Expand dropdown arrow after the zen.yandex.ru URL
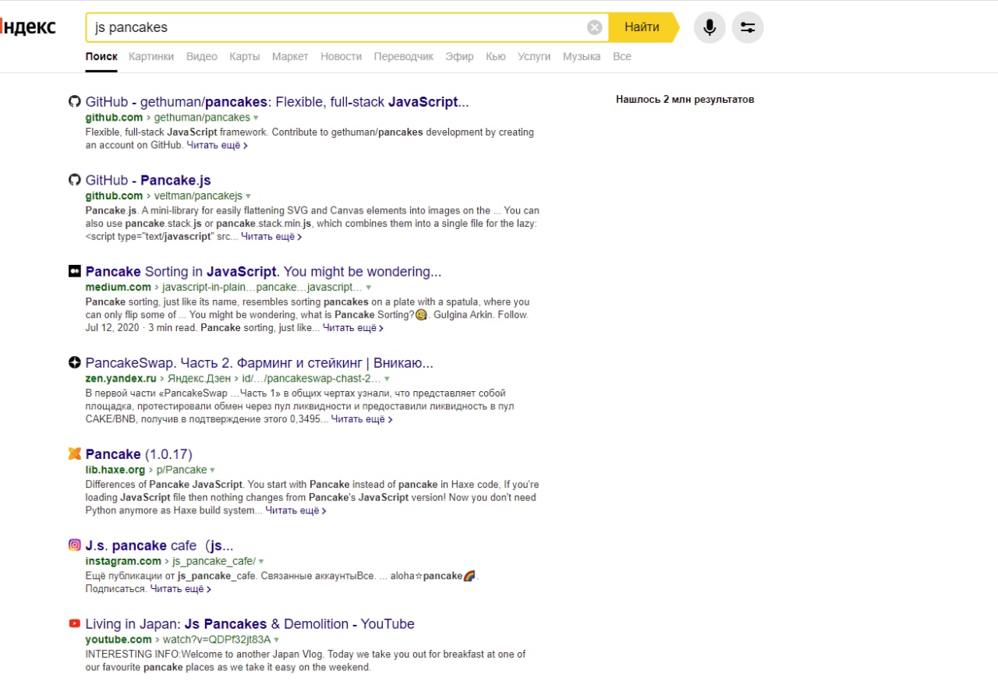This screenshot has height=688, width=998. (387, 379)
